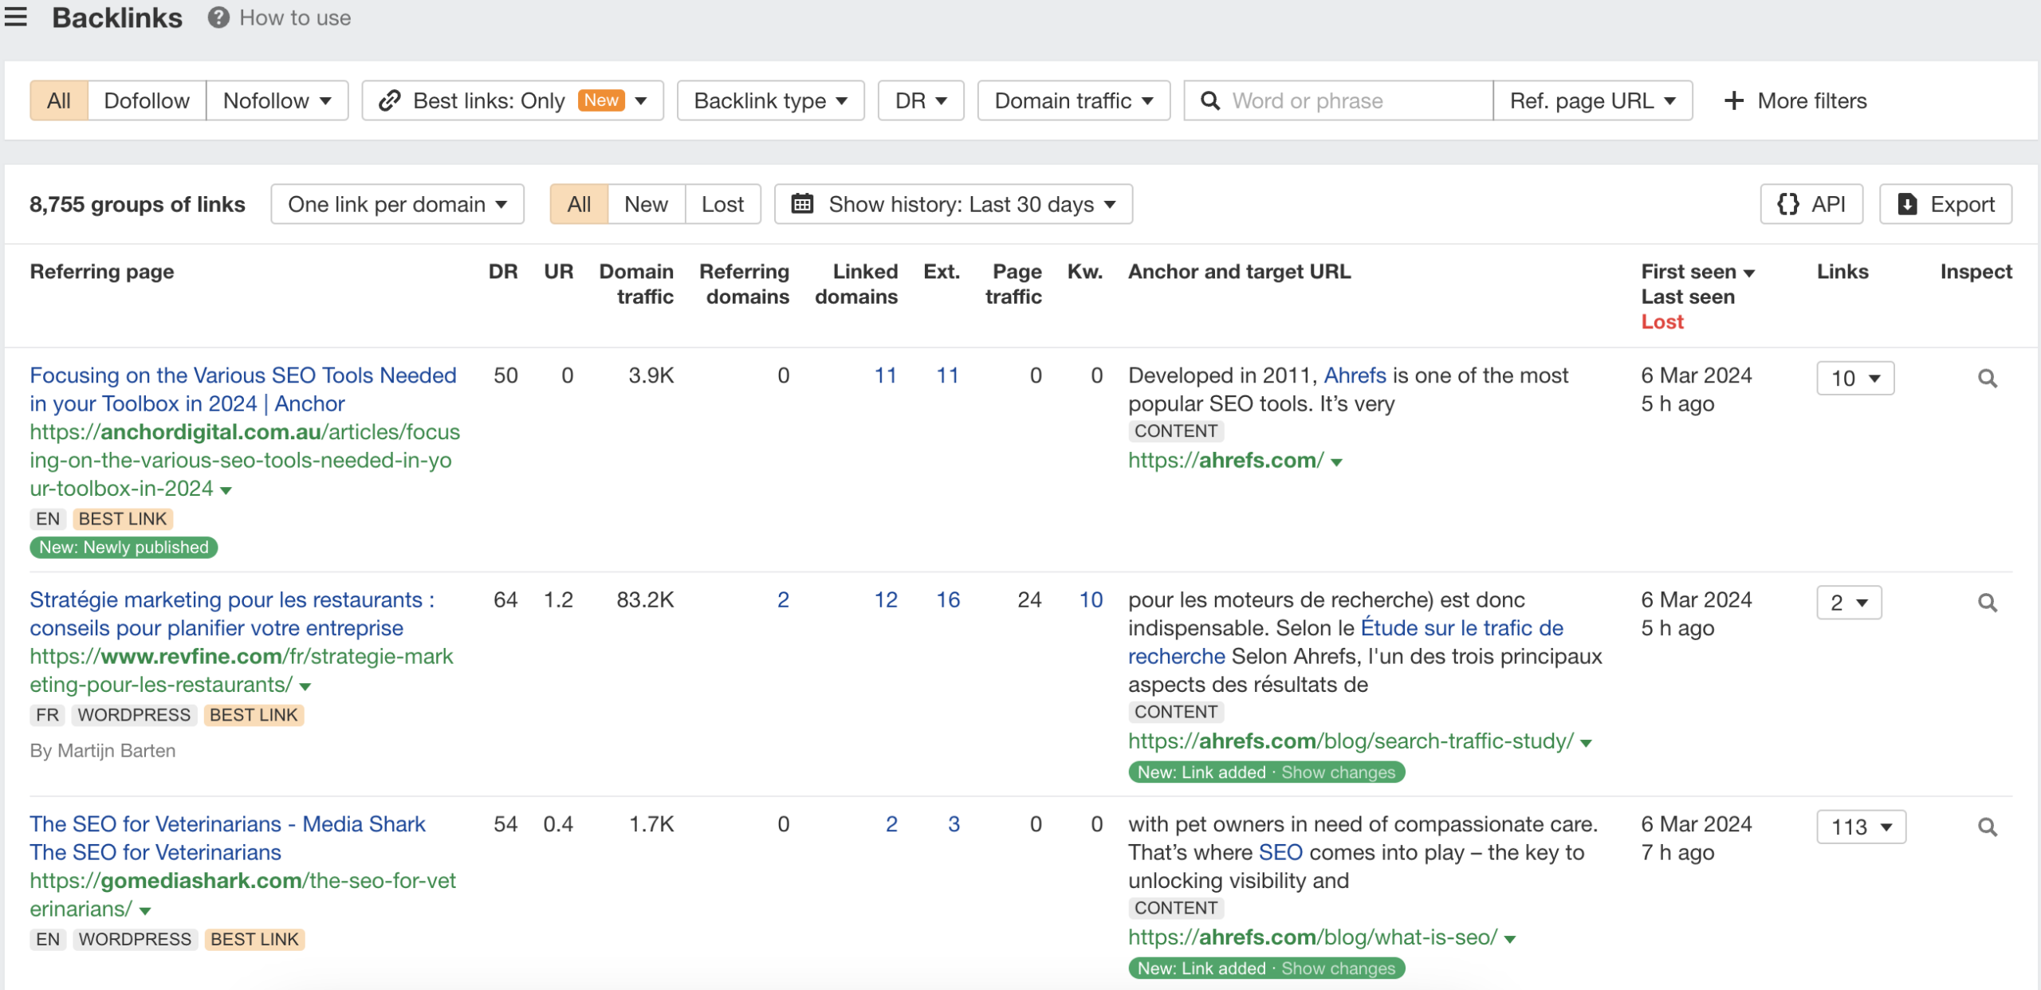Open the How to use guide

click(295, 18)
